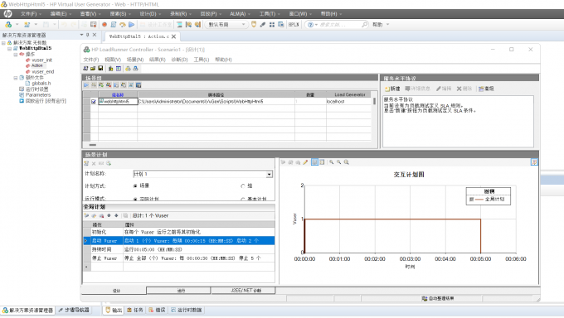Viewport: 564px width, 318px height.
Task: Click the 新建 button in SLA panel
Action: tap(392, 89)
